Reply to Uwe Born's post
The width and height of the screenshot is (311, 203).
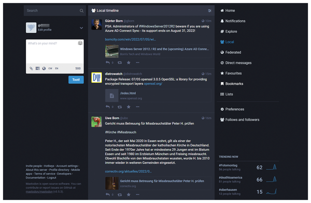107,195
